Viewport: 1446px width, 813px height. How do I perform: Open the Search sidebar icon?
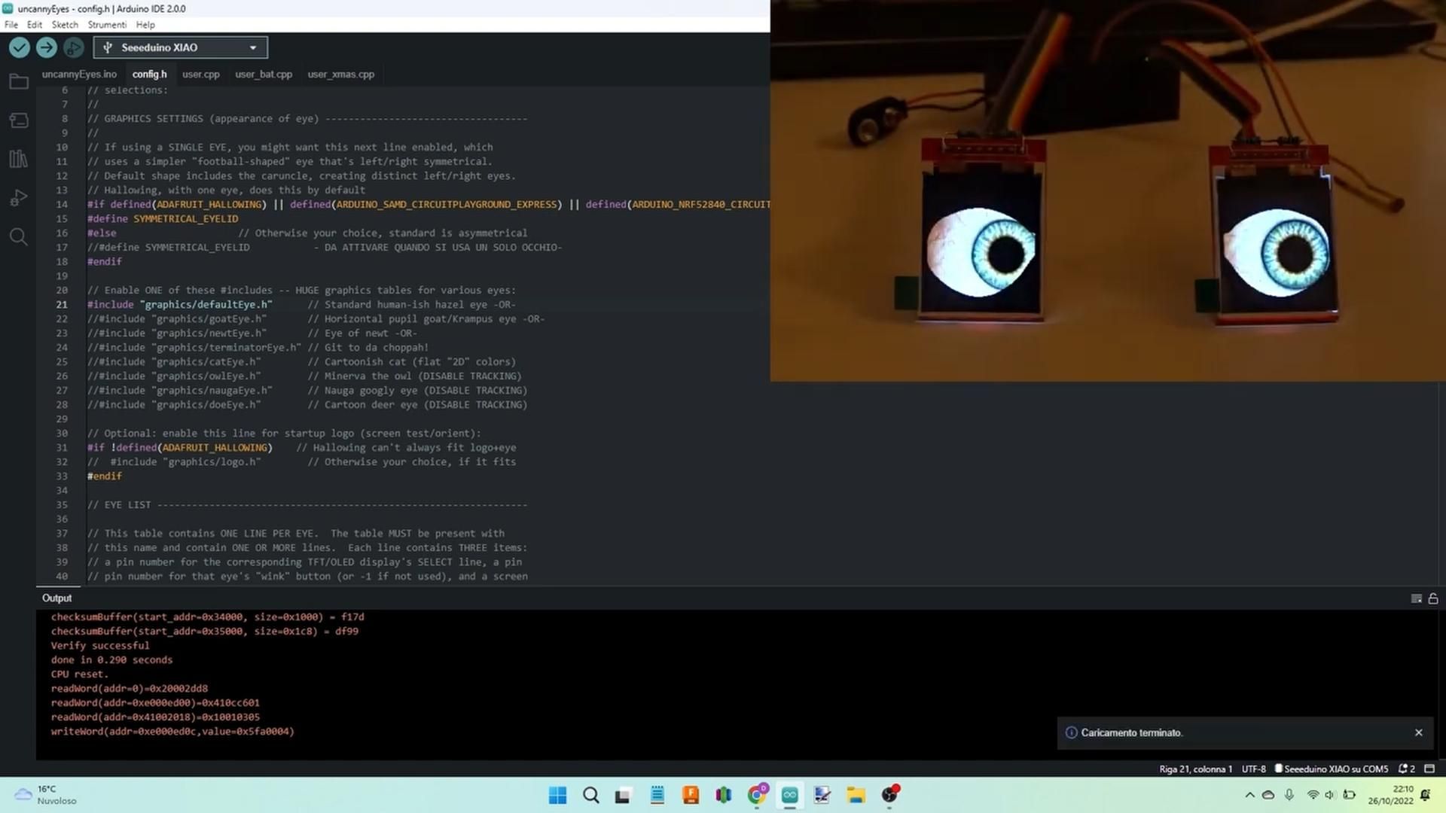[x=19, y=237]
